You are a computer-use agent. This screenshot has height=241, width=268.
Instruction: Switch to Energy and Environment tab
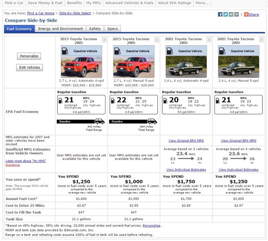click(60, 29)
